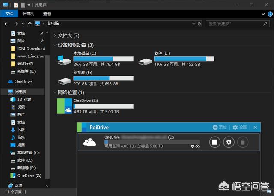274x196 pixels.
Task: Close the RaiDrive panel
Action: pyautogui.click(x=255, y=128)
